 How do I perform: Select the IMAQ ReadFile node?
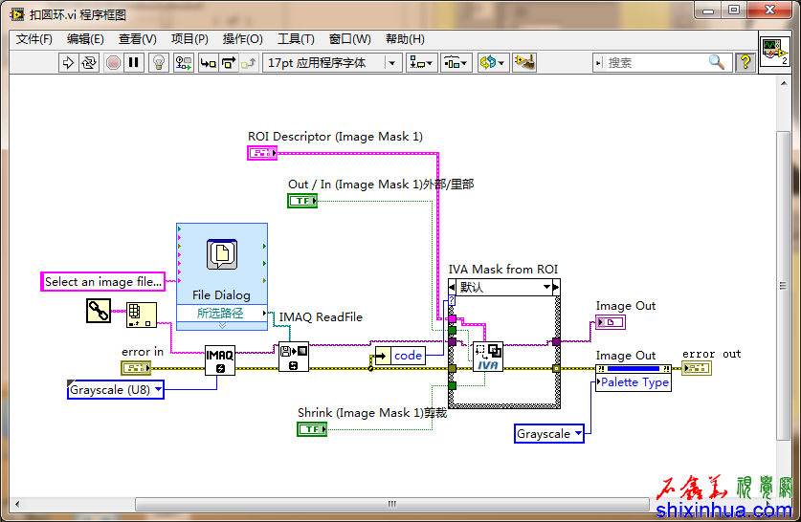coord(294,357)
